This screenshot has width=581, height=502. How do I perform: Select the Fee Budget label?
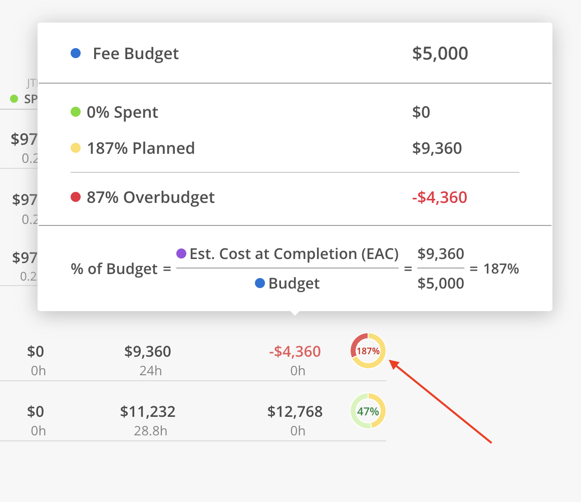[136, 54]
